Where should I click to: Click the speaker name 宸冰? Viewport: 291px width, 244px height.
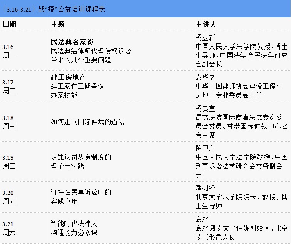[x=202, y=219]
